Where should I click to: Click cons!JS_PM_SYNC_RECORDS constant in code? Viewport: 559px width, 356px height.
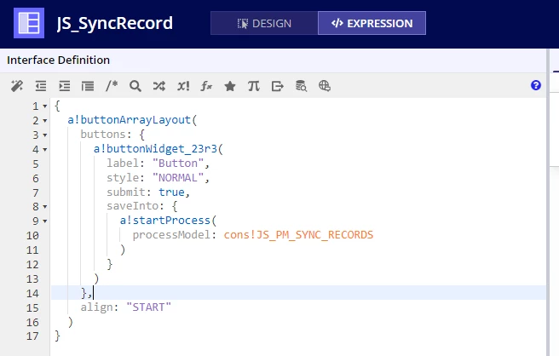(x=298, y=235)
